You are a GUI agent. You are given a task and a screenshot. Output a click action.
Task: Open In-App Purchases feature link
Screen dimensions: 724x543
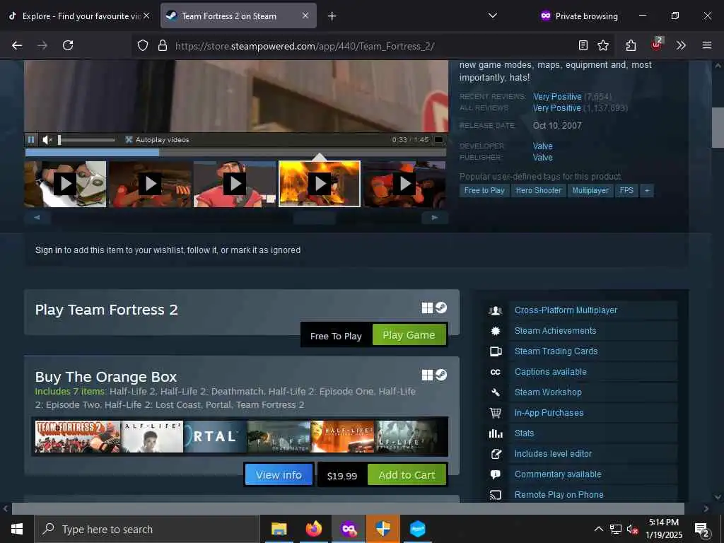[549, 413]
